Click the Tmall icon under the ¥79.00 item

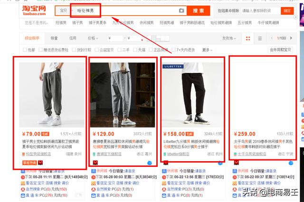pos(40,163)
